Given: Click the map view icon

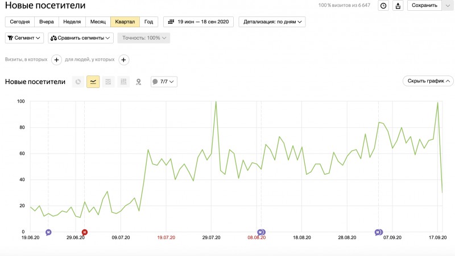Looking at the screenshot, I should (x=138, y=82).
